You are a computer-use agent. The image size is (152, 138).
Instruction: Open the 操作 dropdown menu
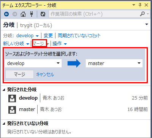60,44
